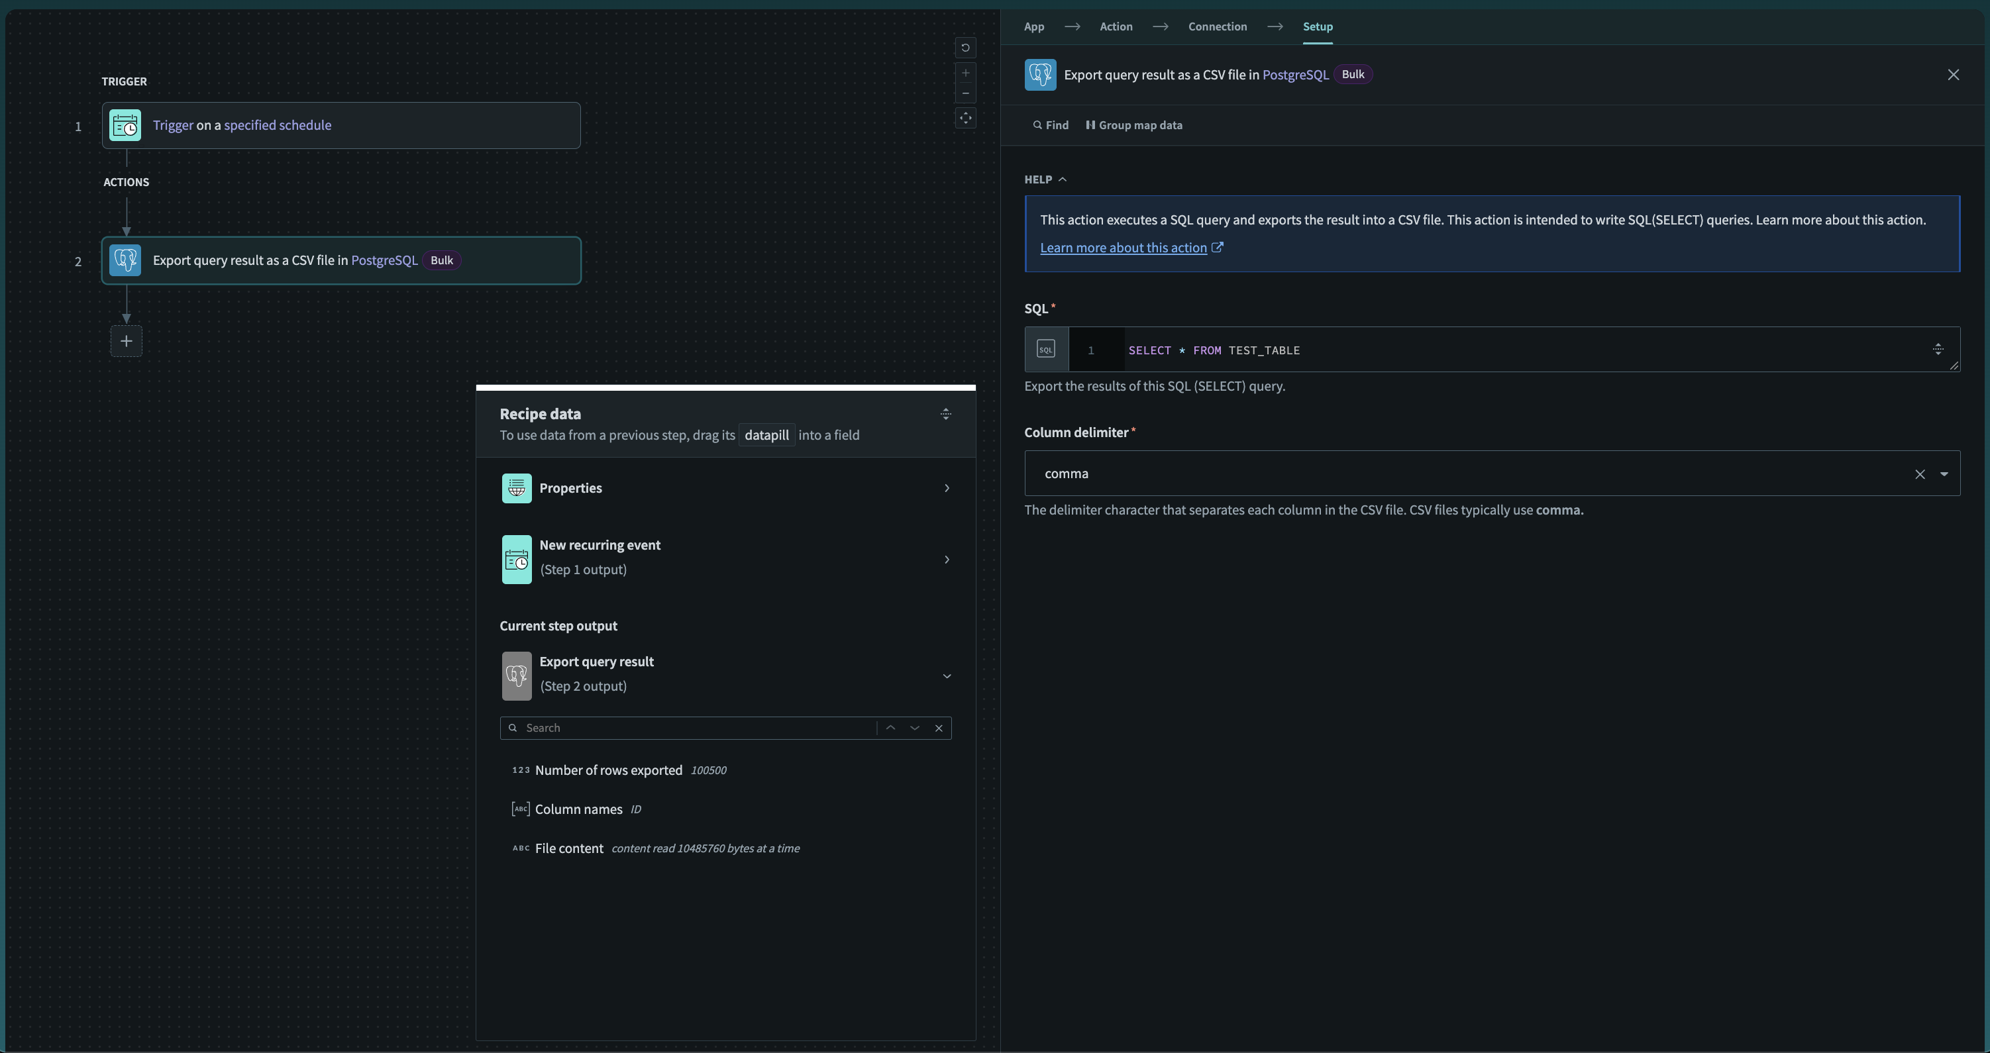Click the SQL snippet icon in SQL field
Screen dimensions: 1990x1053
pyautogui.click(x=1045, y=348)
